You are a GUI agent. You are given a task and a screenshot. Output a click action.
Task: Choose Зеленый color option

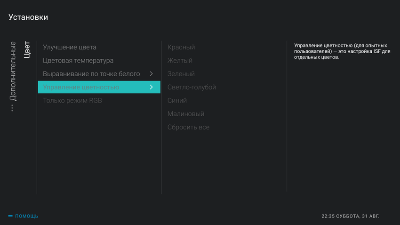tap(181, 74)
